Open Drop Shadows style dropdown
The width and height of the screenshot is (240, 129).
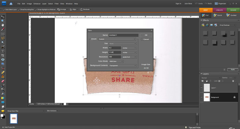tap(227, 25)
